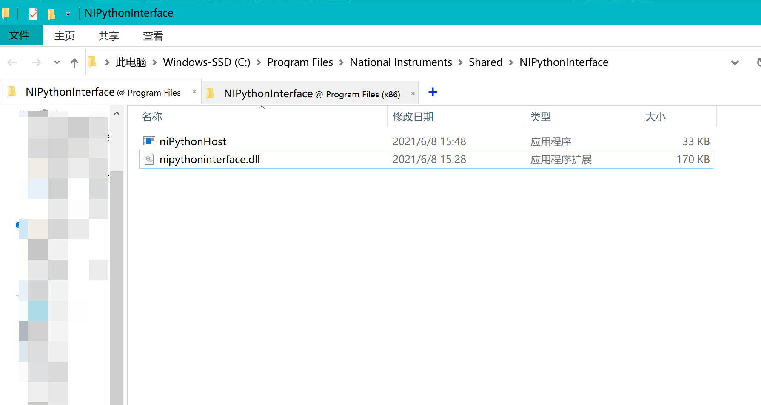Image resolution: width=761 pixels, height=405 pixels.
Task: Close the Program Files (x86) tab
Action: point(413,93)
